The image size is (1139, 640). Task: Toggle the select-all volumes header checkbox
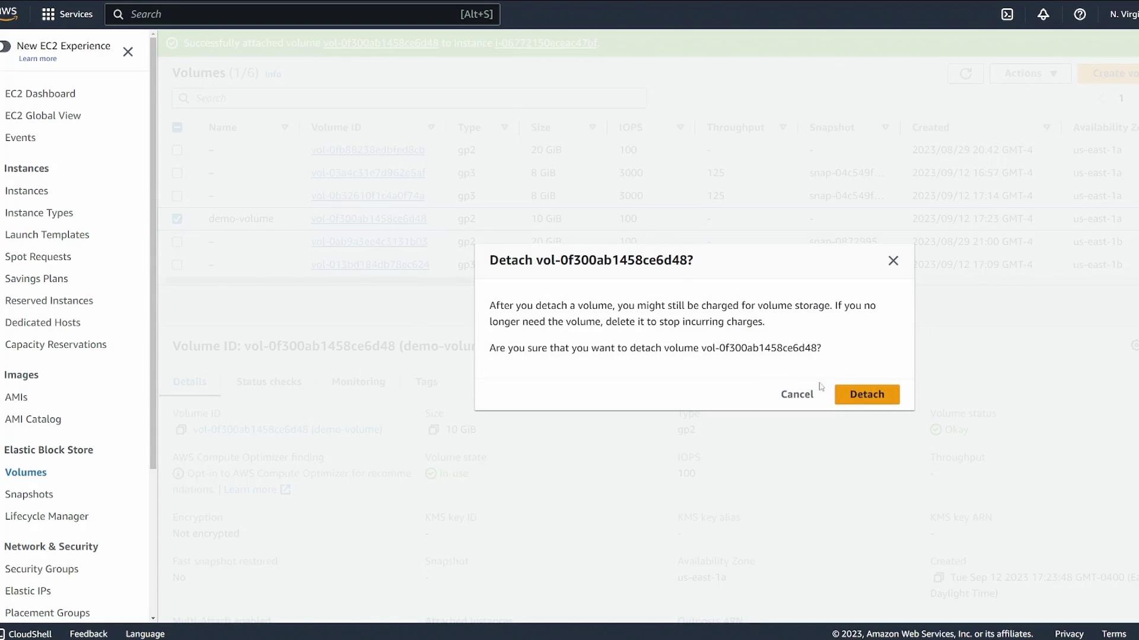coord(177,127)
